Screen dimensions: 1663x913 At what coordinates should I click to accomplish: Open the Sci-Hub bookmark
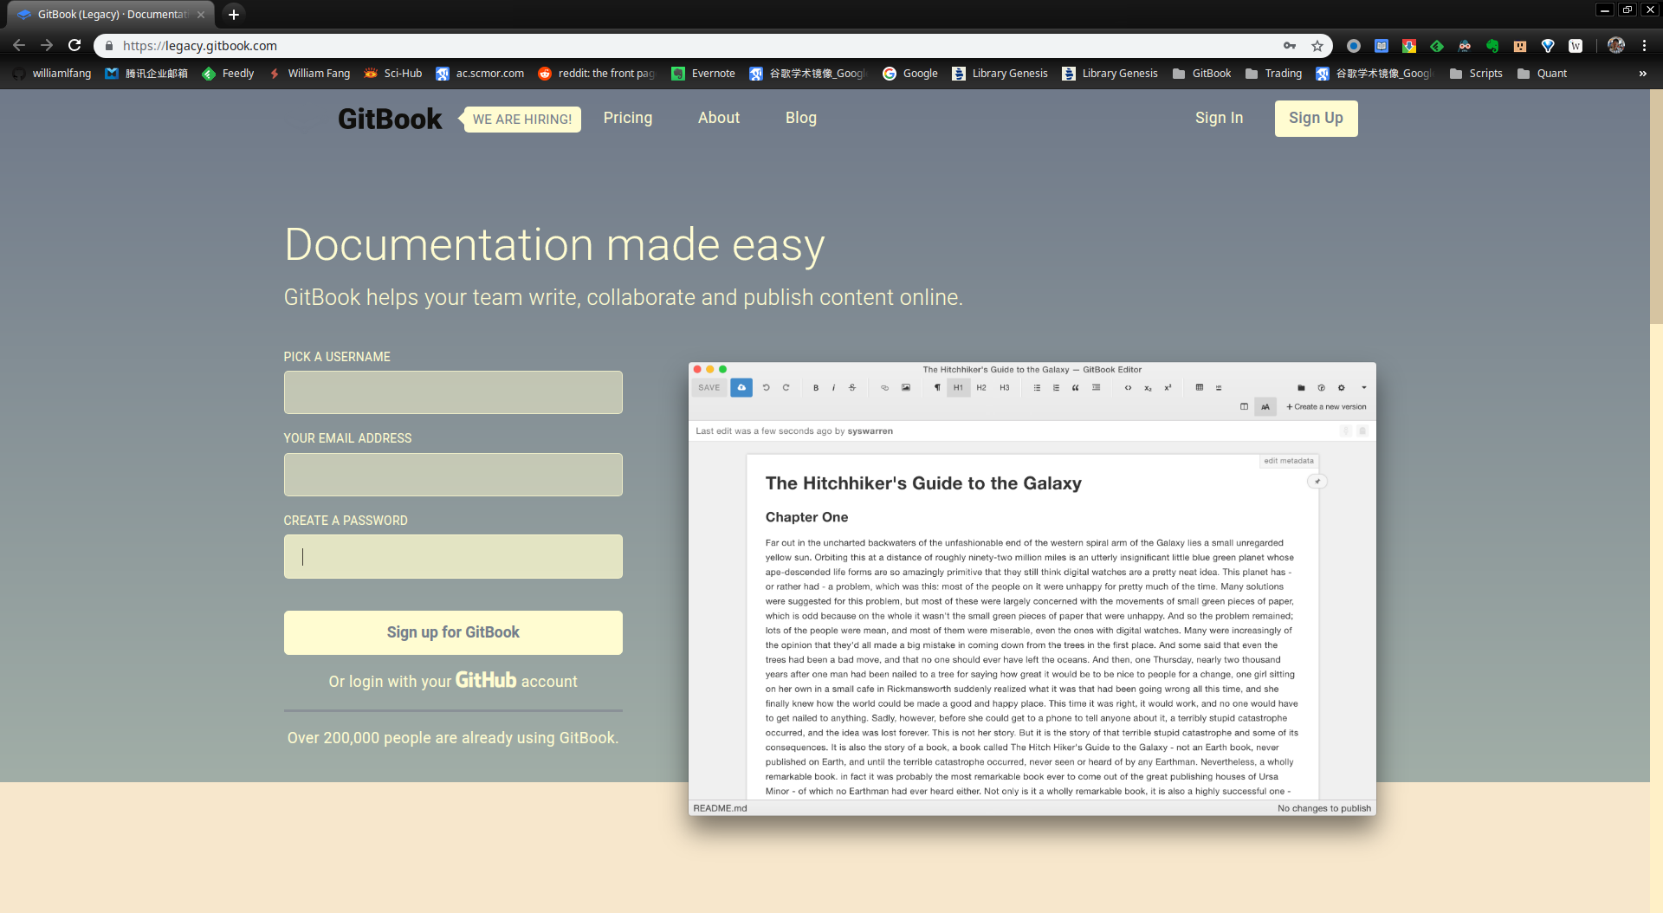coord(393,74)
